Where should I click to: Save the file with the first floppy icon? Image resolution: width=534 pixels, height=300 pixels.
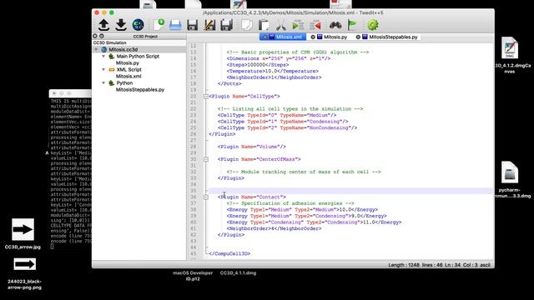[x=193, y=25]
